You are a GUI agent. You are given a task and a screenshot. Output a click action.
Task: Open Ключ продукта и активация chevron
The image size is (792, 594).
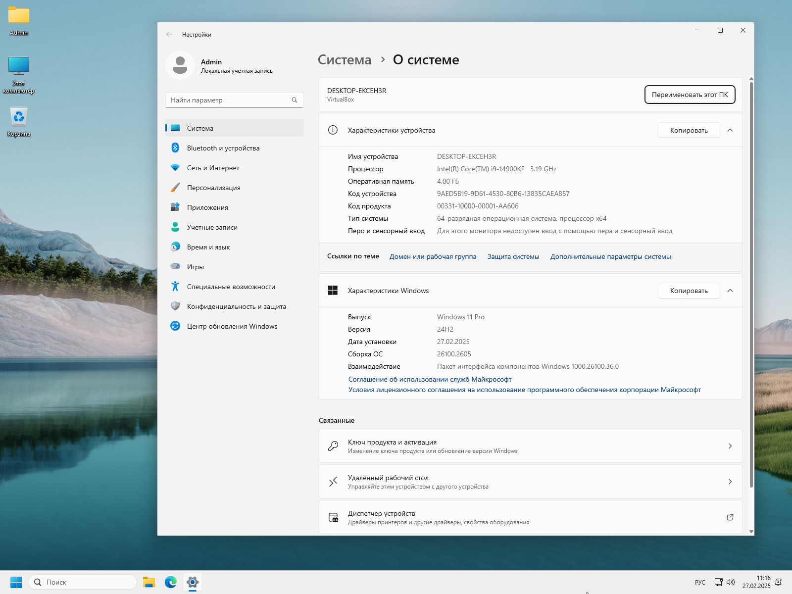730,446
